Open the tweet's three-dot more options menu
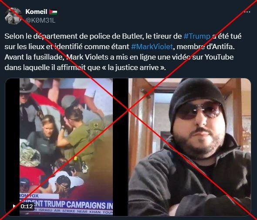 point(247,12)
